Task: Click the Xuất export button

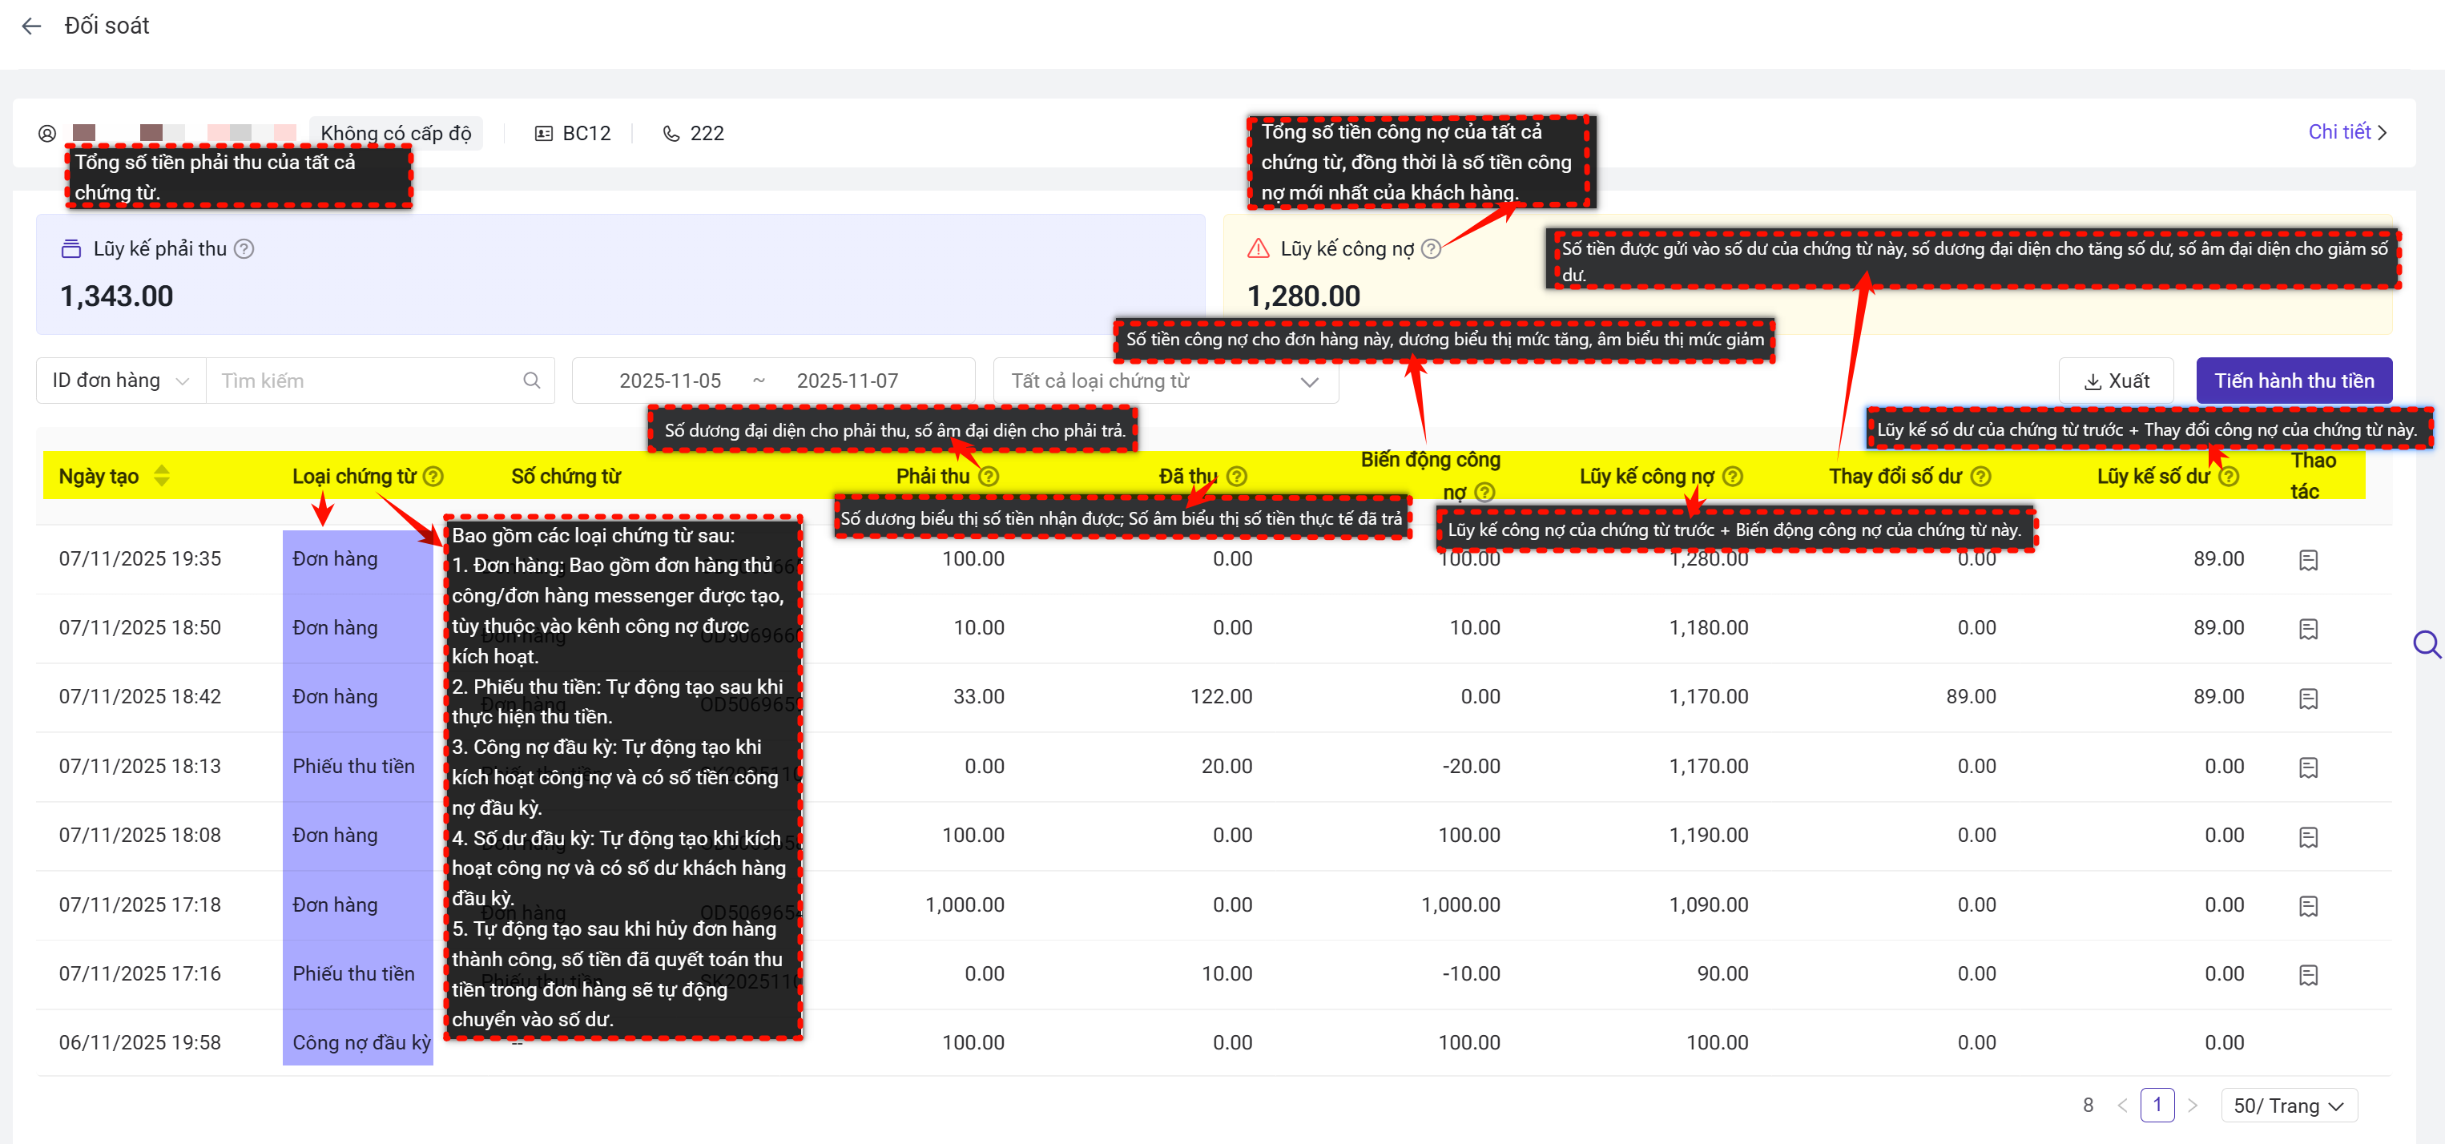Action: point(2116,381)
